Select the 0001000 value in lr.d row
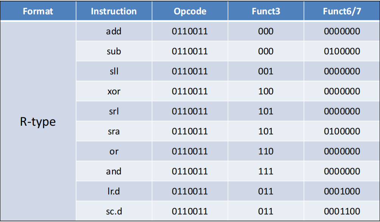The image size is (380, 222). (x=342, y=191)
